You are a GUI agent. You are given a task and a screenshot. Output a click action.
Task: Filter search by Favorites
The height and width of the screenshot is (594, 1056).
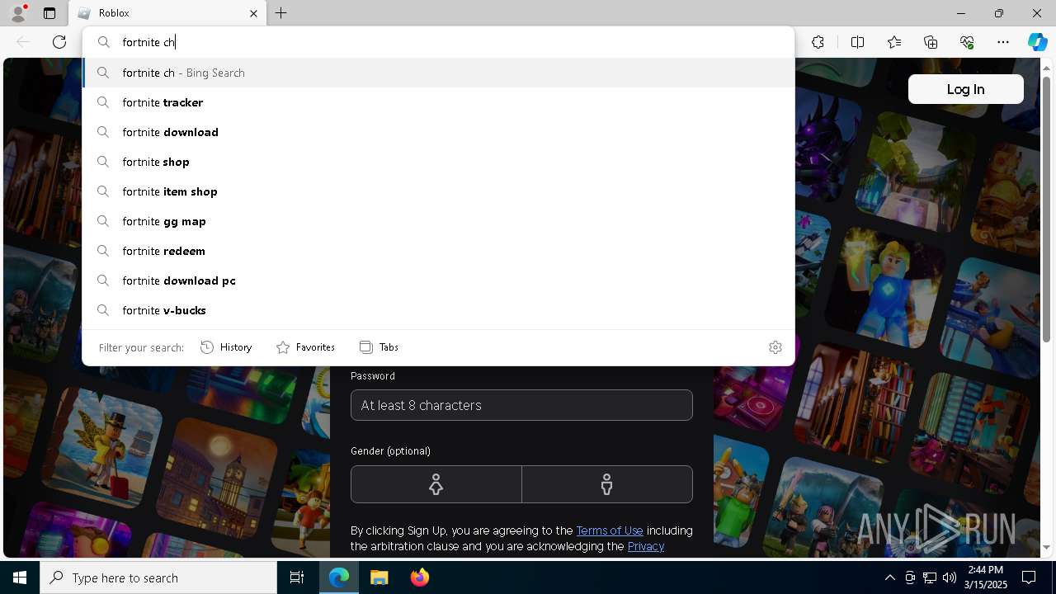tap(305, 347)
